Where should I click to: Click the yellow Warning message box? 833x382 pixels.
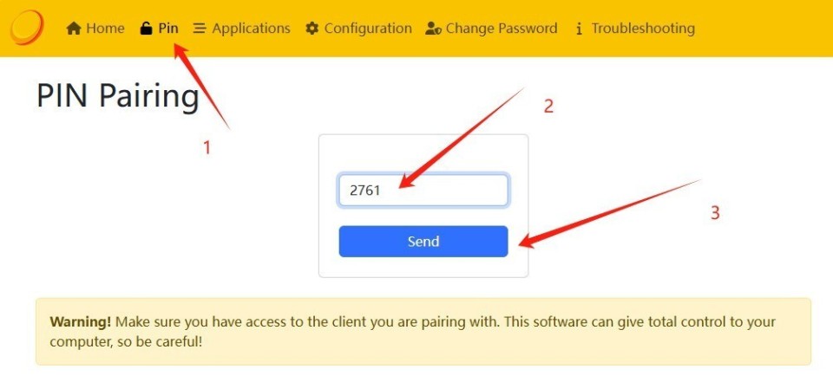423,332
